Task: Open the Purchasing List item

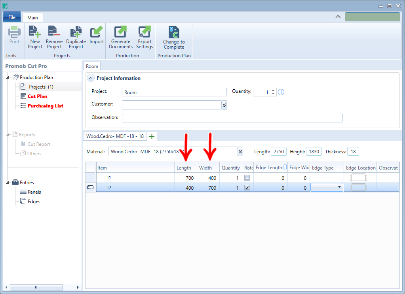Action: pyautogui.click(x=45, y=106)
